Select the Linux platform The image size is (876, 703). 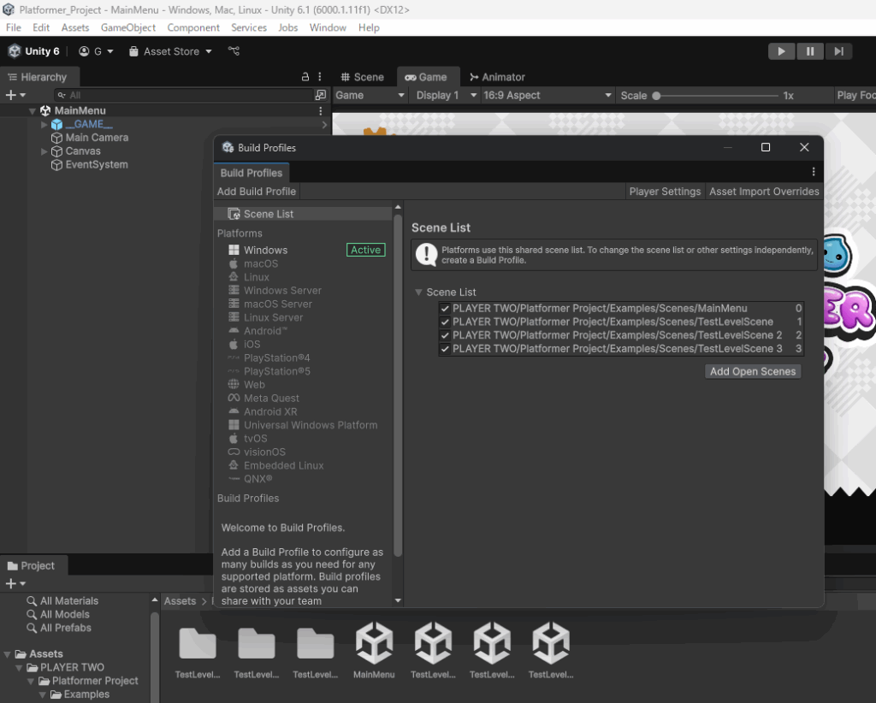[x=303, y=277]
